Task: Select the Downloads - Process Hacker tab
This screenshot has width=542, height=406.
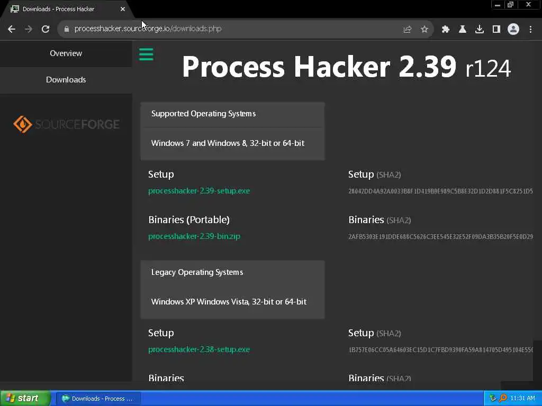Action: (x=66, y=9)
